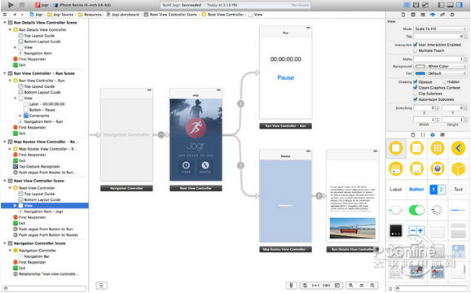Screen dimensions: 471x293
Task: Enable the Multiple Touch checkbox
Action: click(x=416, y=50)
